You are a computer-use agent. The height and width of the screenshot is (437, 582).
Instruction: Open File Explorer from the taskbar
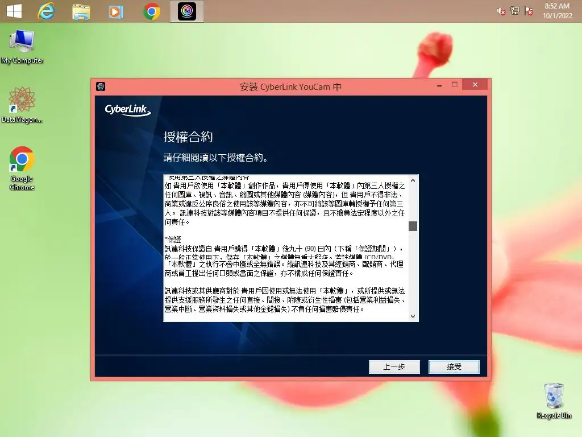pyautogui.click(x=81, y=12)
